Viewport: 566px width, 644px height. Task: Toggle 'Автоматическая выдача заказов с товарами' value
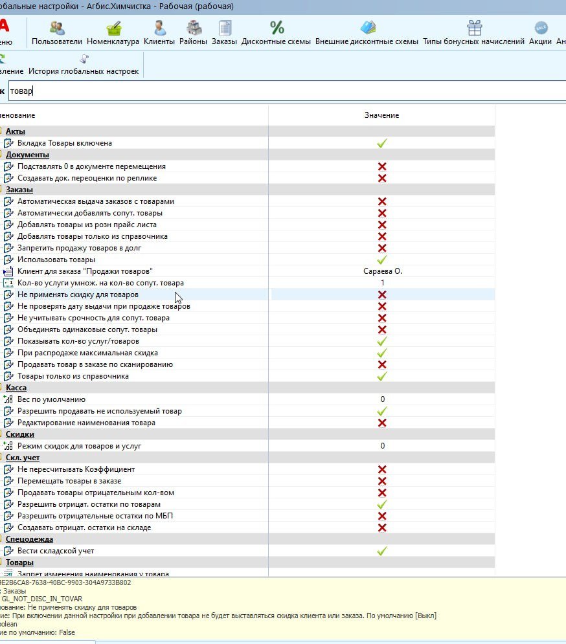pyautogui.click(x=382, y=201)
